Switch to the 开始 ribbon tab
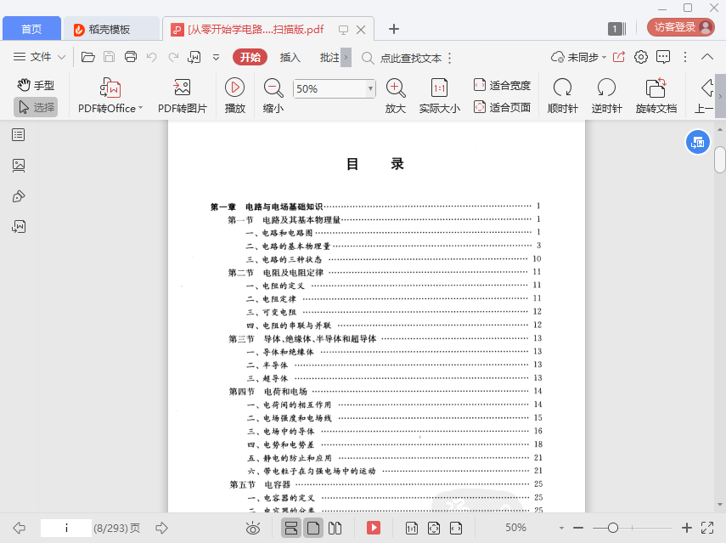This screenshot has height=543, width=726. 250,58
